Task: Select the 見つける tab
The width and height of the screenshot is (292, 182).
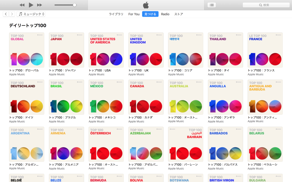Action: click(x=150, y=14)
